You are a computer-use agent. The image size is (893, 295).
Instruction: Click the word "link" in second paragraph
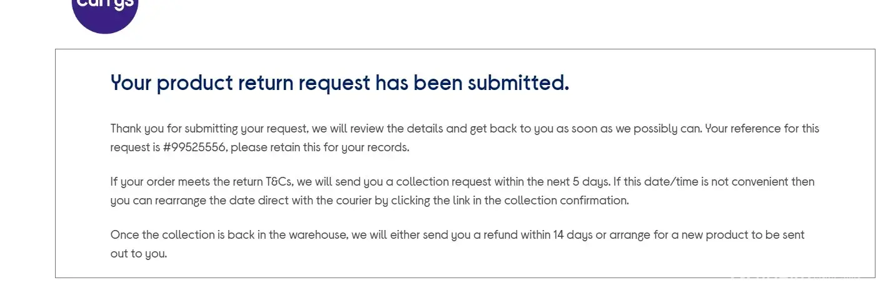464,201
